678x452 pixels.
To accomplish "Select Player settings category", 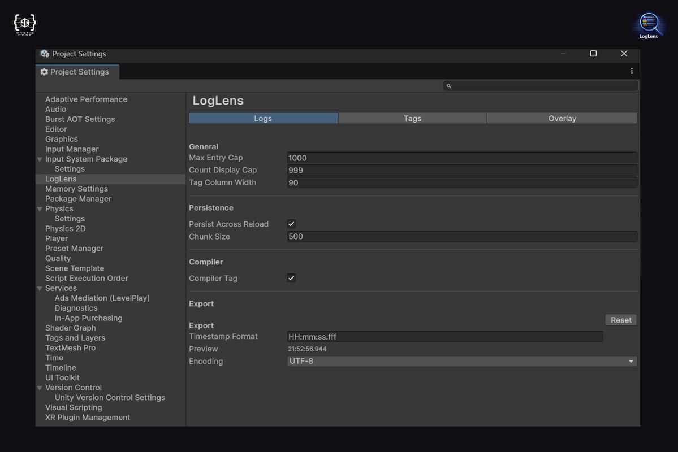I will point(56,238).
